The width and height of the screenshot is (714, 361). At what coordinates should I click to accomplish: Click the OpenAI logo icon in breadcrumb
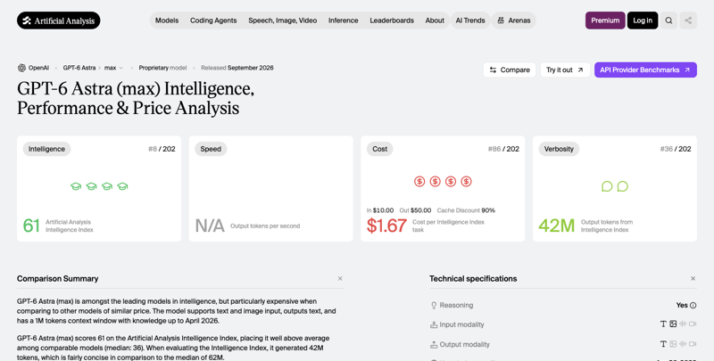coord(21,68)
